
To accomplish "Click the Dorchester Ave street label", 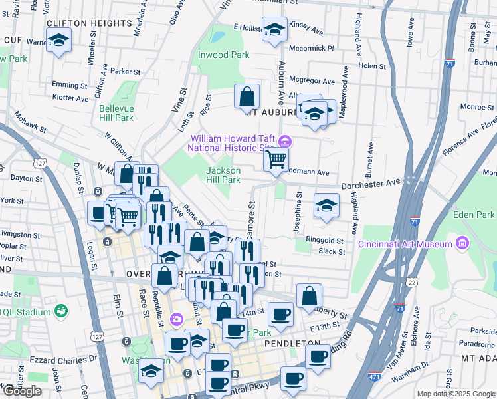I will coord(371,184).
